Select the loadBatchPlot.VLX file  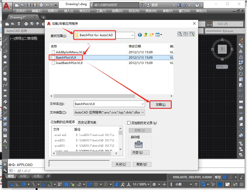coord(69,63)
